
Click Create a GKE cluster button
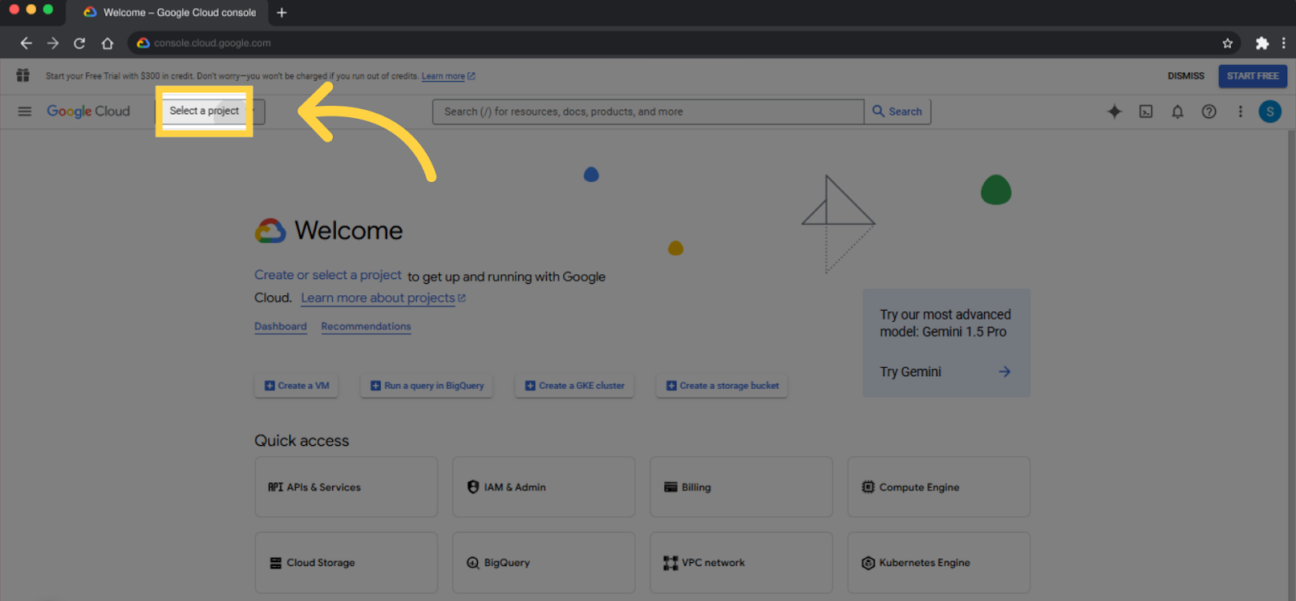pos(574,386)
